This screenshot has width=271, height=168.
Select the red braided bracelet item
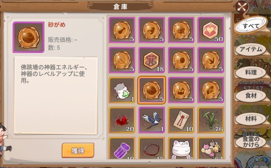tap(151, 148)
